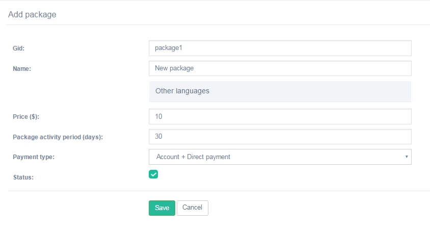
Task: Uncheck the Status checkbox
Action: 153,174
